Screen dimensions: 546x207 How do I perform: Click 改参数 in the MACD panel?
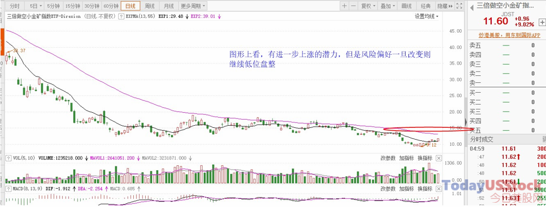(388, 189)
